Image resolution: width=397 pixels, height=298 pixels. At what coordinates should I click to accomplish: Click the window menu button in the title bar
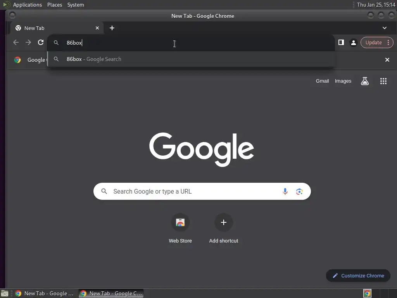point(12,15)
